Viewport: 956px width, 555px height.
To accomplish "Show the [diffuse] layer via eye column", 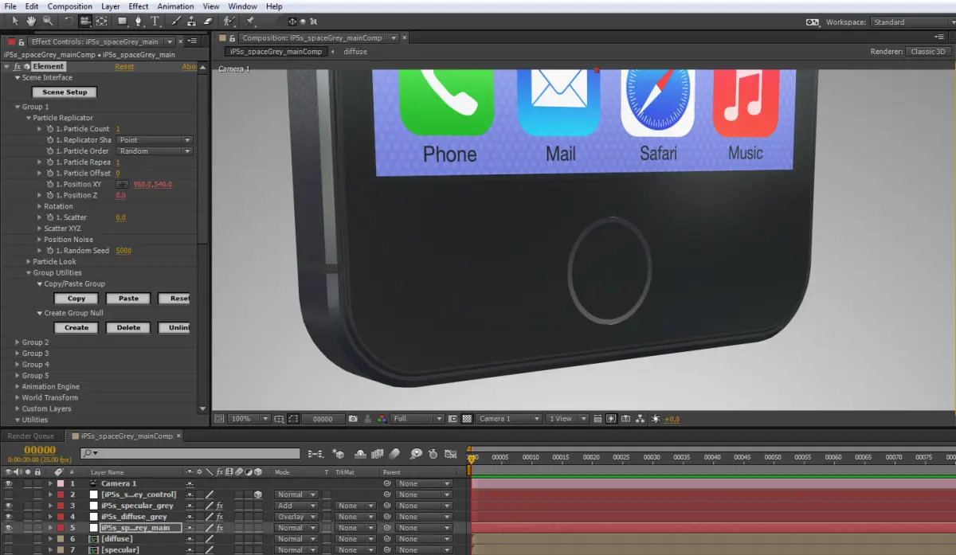I will [x=9, y=539].
